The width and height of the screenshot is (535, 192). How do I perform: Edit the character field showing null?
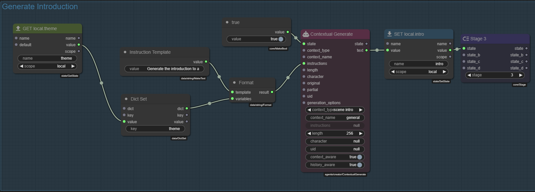pyautogui.click(x=335, y=141)
